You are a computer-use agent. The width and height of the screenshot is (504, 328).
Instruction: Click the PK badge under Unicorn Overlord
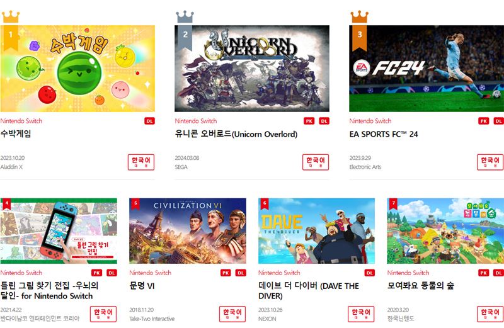click(x=309, y=121)
